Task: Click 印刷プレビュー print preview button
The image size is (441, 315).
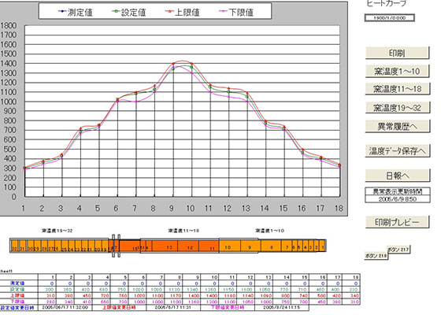Action: coord(397,222)
